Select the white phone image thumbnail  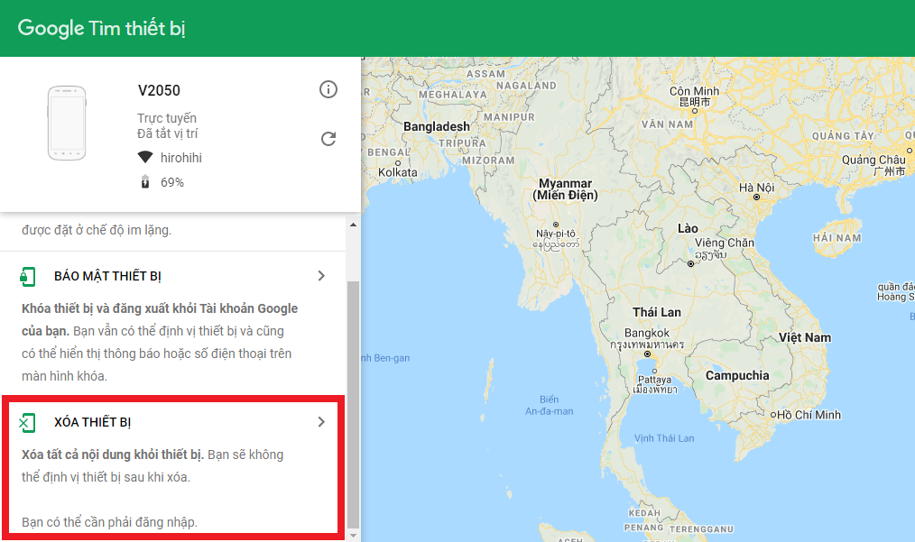[67, 124]
